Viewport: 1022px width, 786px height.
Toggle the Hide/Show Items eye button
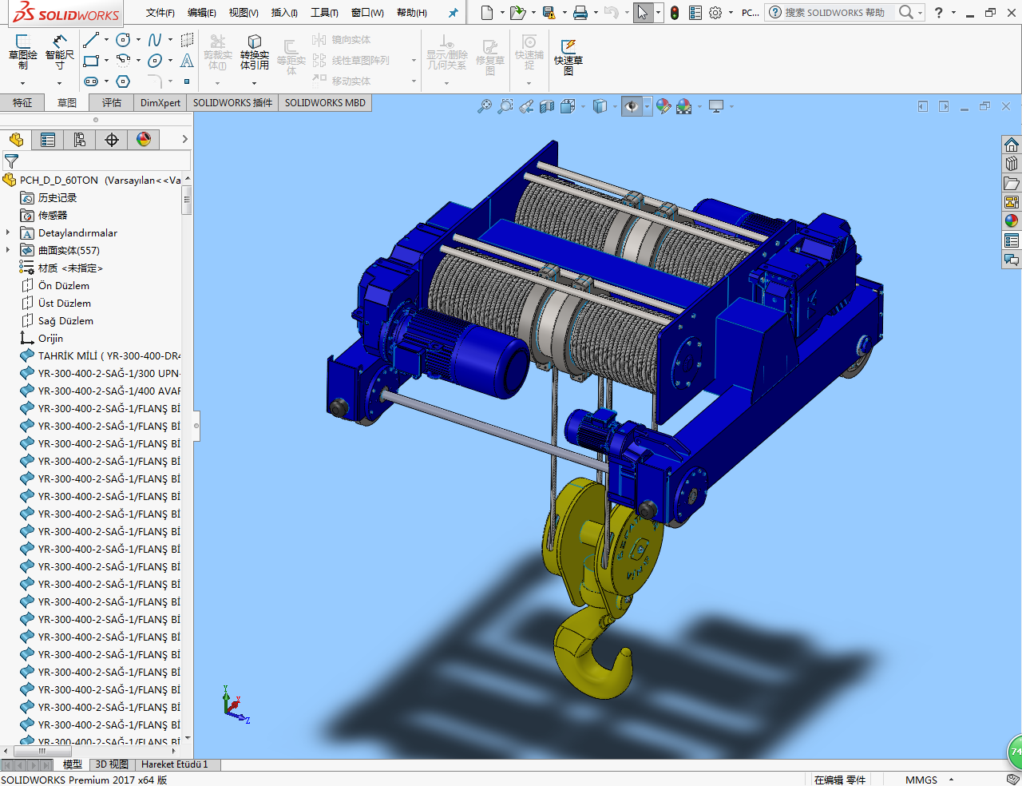(x=632, y=106)
